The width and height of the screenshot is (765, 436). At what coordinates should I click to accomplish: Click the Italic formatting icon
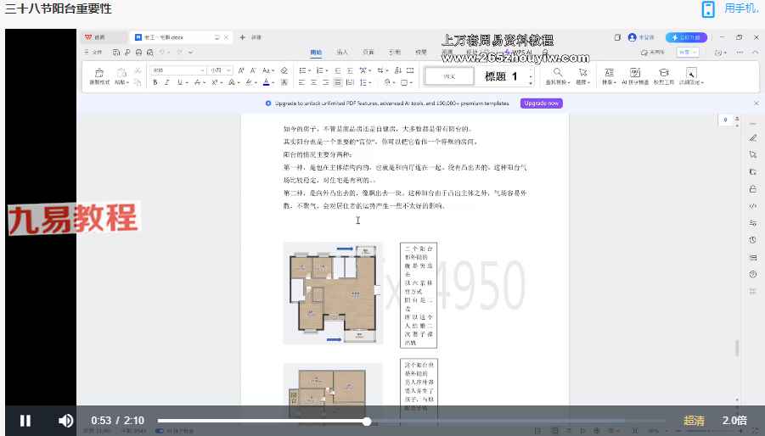tap(167, 82)
